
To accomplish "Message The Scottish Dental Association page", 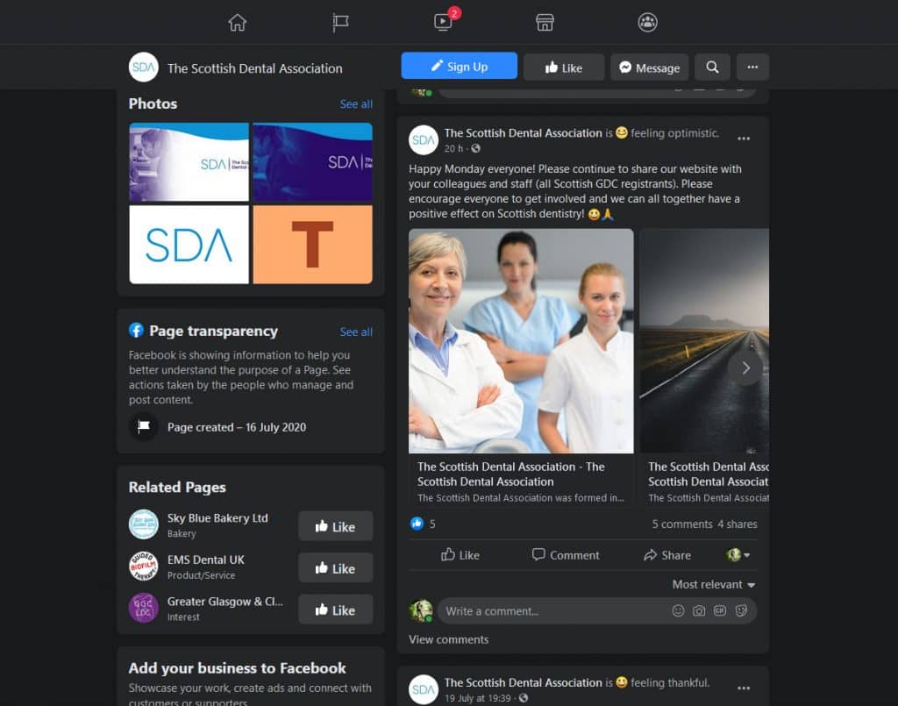I will 650,68.
